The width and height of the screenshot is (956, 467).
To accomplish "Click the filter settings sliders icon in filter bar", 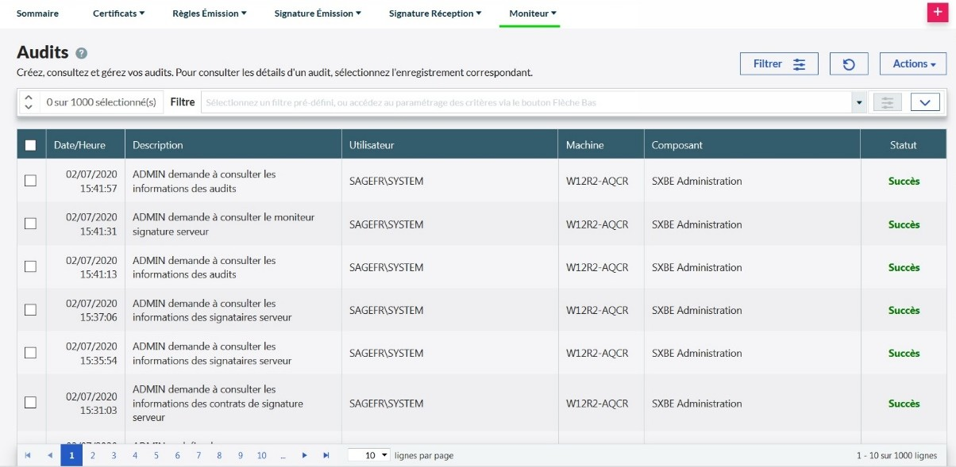I will coord(887,102).
